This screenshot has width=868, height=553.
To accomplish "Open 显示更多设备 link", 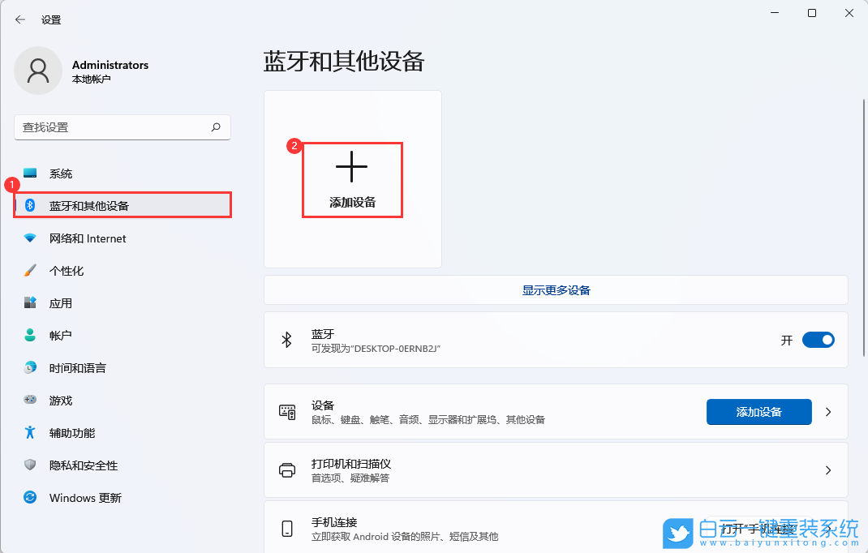I will (x=556, y=289).
